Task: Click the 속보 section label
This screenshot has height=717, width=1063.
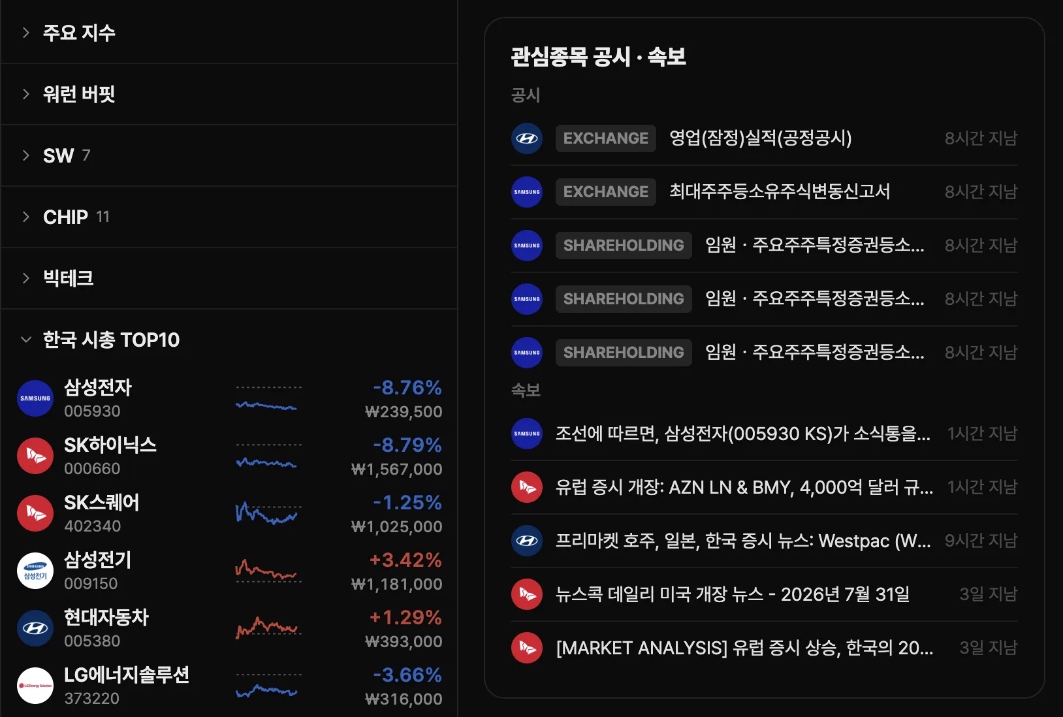Action: [526, 390]
